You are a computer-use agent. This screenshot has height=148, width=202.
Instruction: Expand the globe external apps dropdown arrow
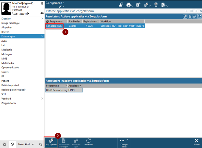pyautogui.click(x=150, y=6)
